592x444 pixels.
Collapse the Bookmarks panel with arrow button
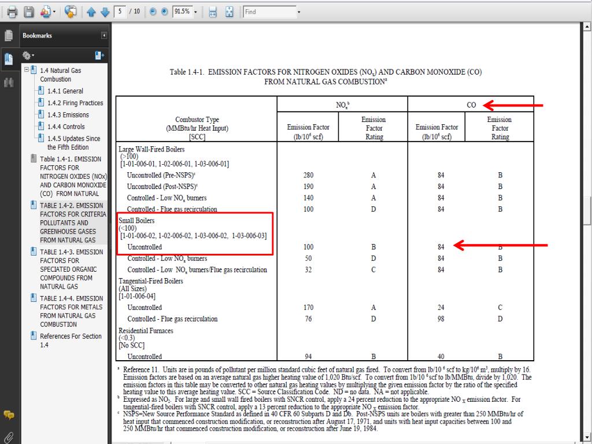[104, 35]
